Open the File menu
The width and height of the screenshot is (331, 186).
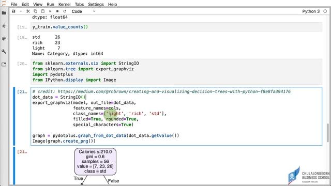pyautogui.click(x=14, y=4)
